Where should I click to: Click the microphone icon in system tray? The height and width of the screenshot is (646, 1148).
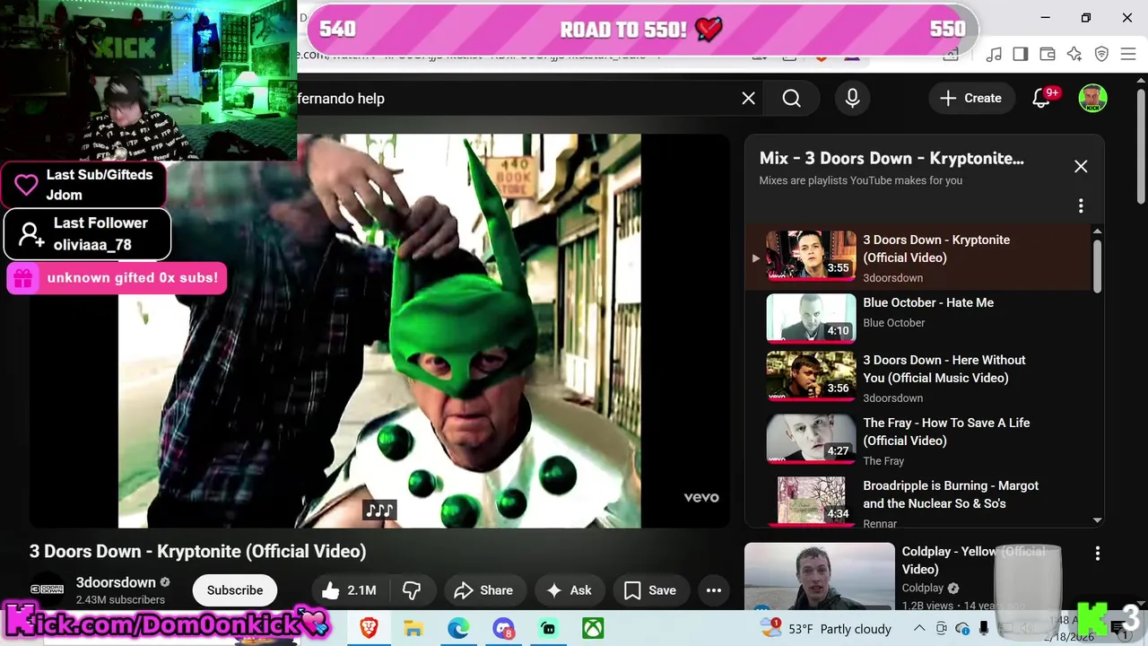[984, 628]
